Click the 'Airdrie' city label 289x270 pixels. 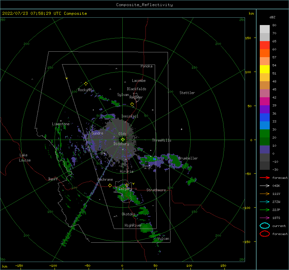click(127, 171)
